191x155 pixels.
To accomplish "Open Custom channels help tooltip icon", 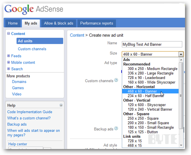I will (116, 80).
